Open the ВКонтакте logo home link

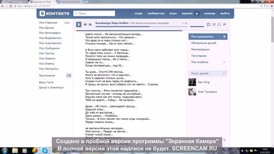coord(54,13)
